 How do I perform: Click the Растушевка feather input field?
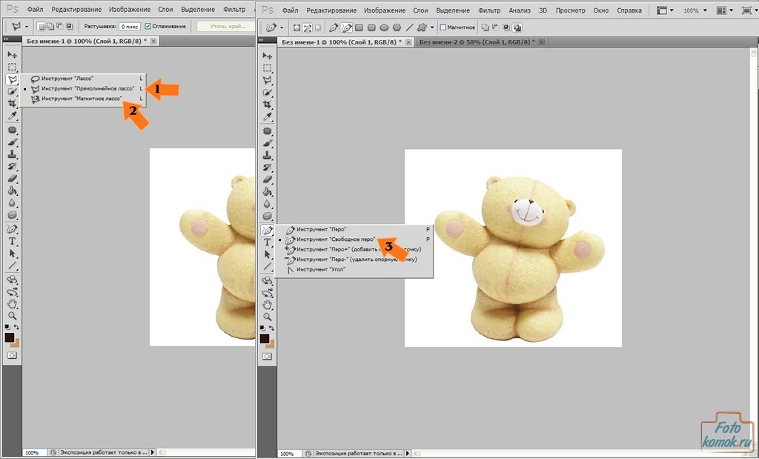130,27
